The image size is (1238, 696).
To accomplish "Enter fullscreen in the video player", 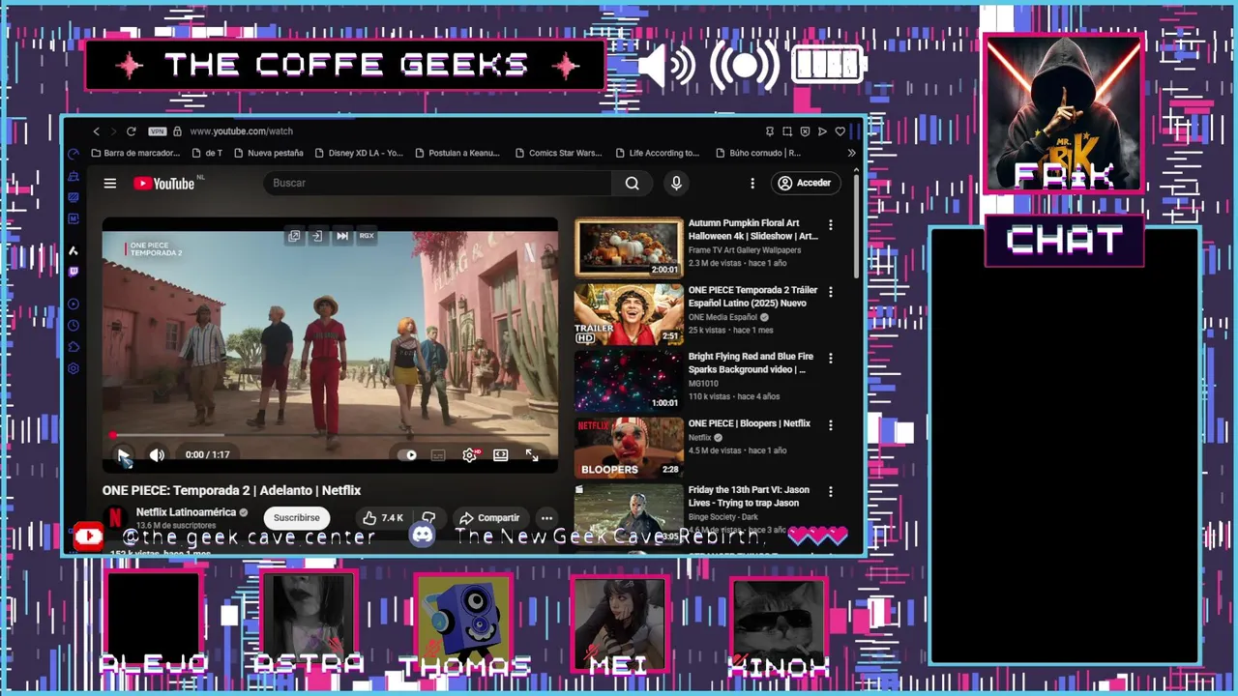I will point(532,454).
